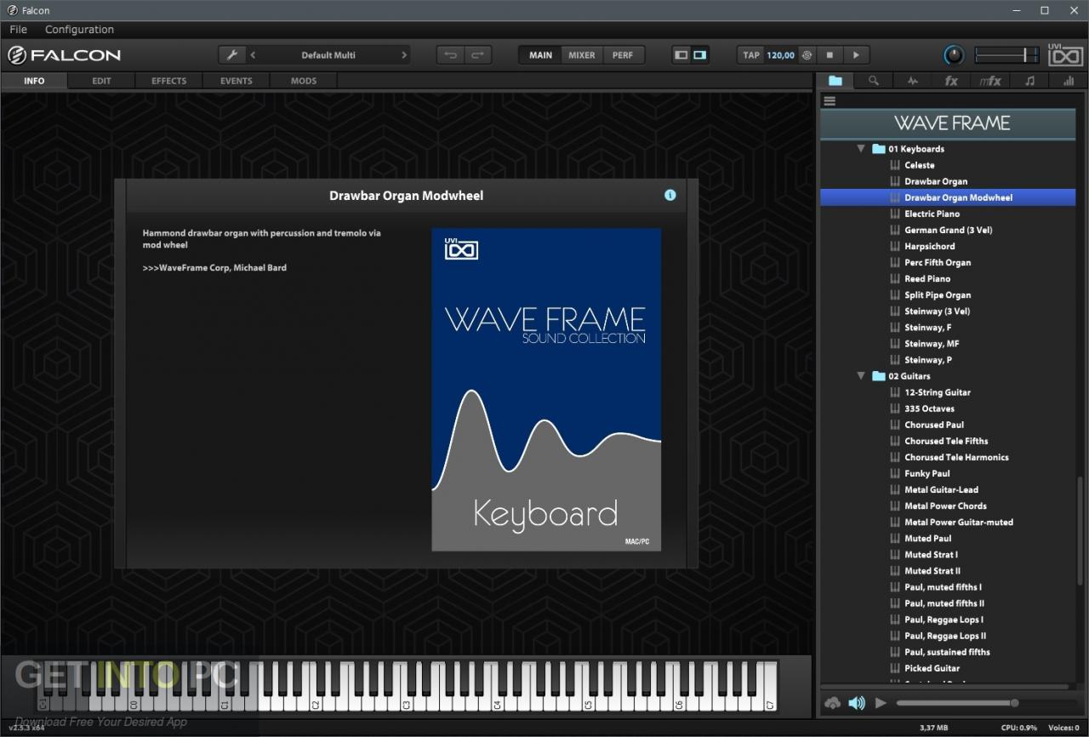Open the search magnifier tab

point(874,81)
